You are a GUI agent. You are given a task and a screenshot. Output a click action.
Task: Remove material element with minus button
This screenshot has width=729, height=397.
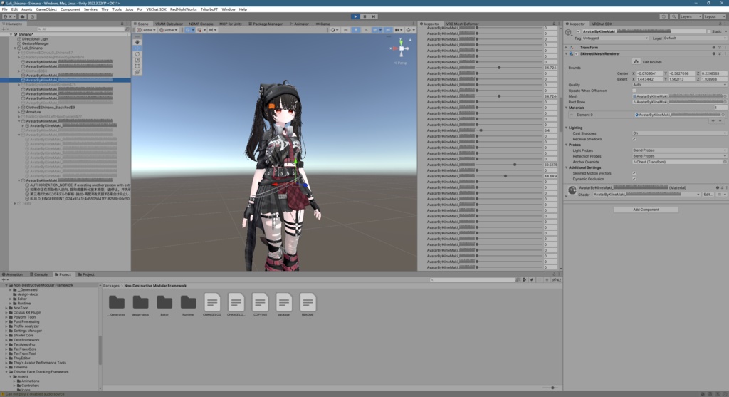(x=720, y=121)
